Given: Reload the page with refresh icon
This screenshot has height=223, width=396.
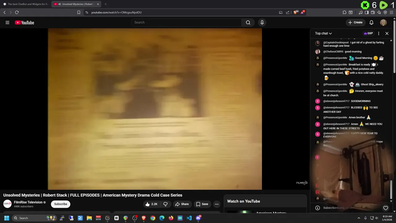Looking at the screenshot, I should pos(17,12).
